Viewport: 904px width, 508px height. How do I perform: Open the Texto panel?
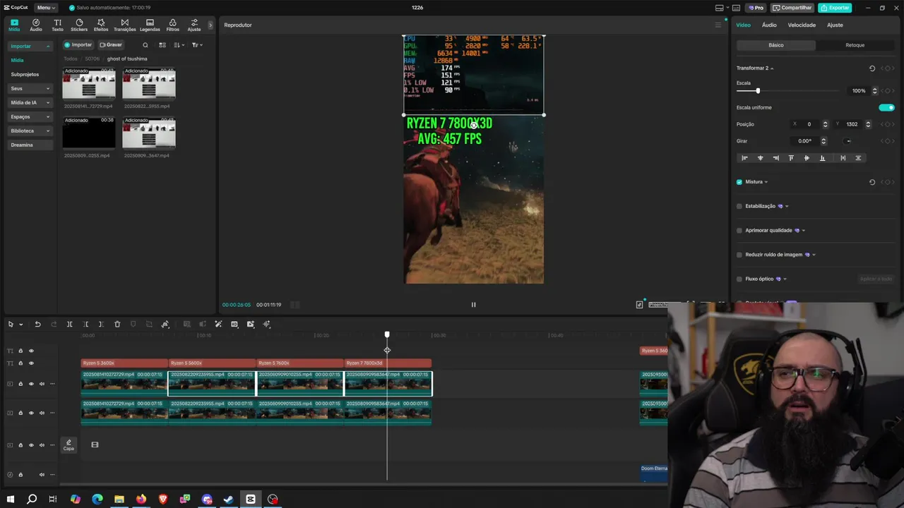coord(57,25)
